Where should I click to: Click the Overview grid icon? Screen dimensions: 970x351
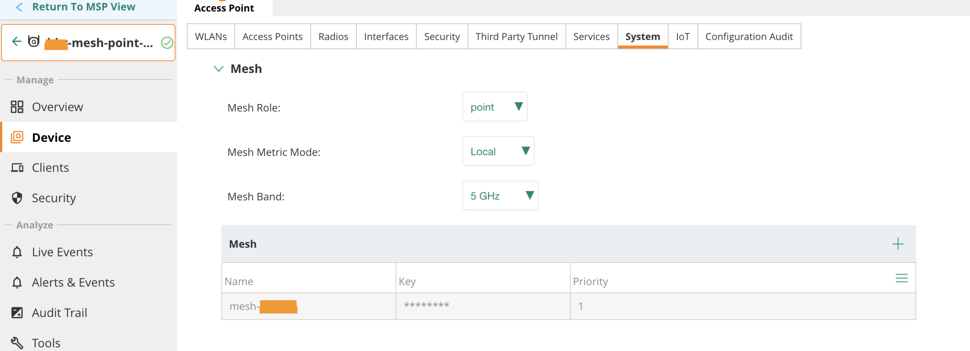(x=17, y=107)
